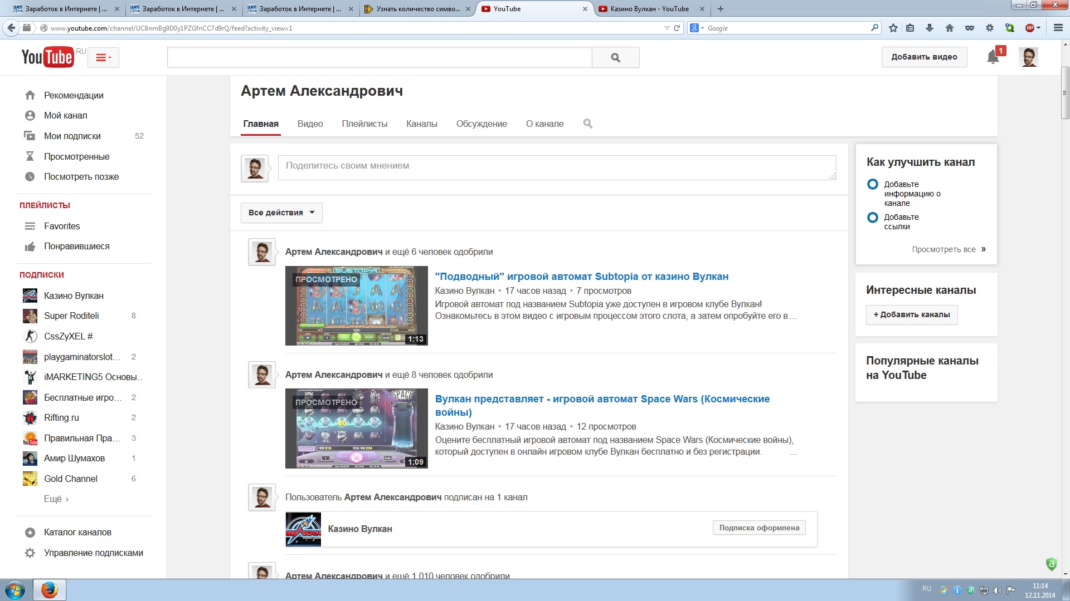Open Посмотреть позже list
1070x601 pixels.
tap(81, 176)
